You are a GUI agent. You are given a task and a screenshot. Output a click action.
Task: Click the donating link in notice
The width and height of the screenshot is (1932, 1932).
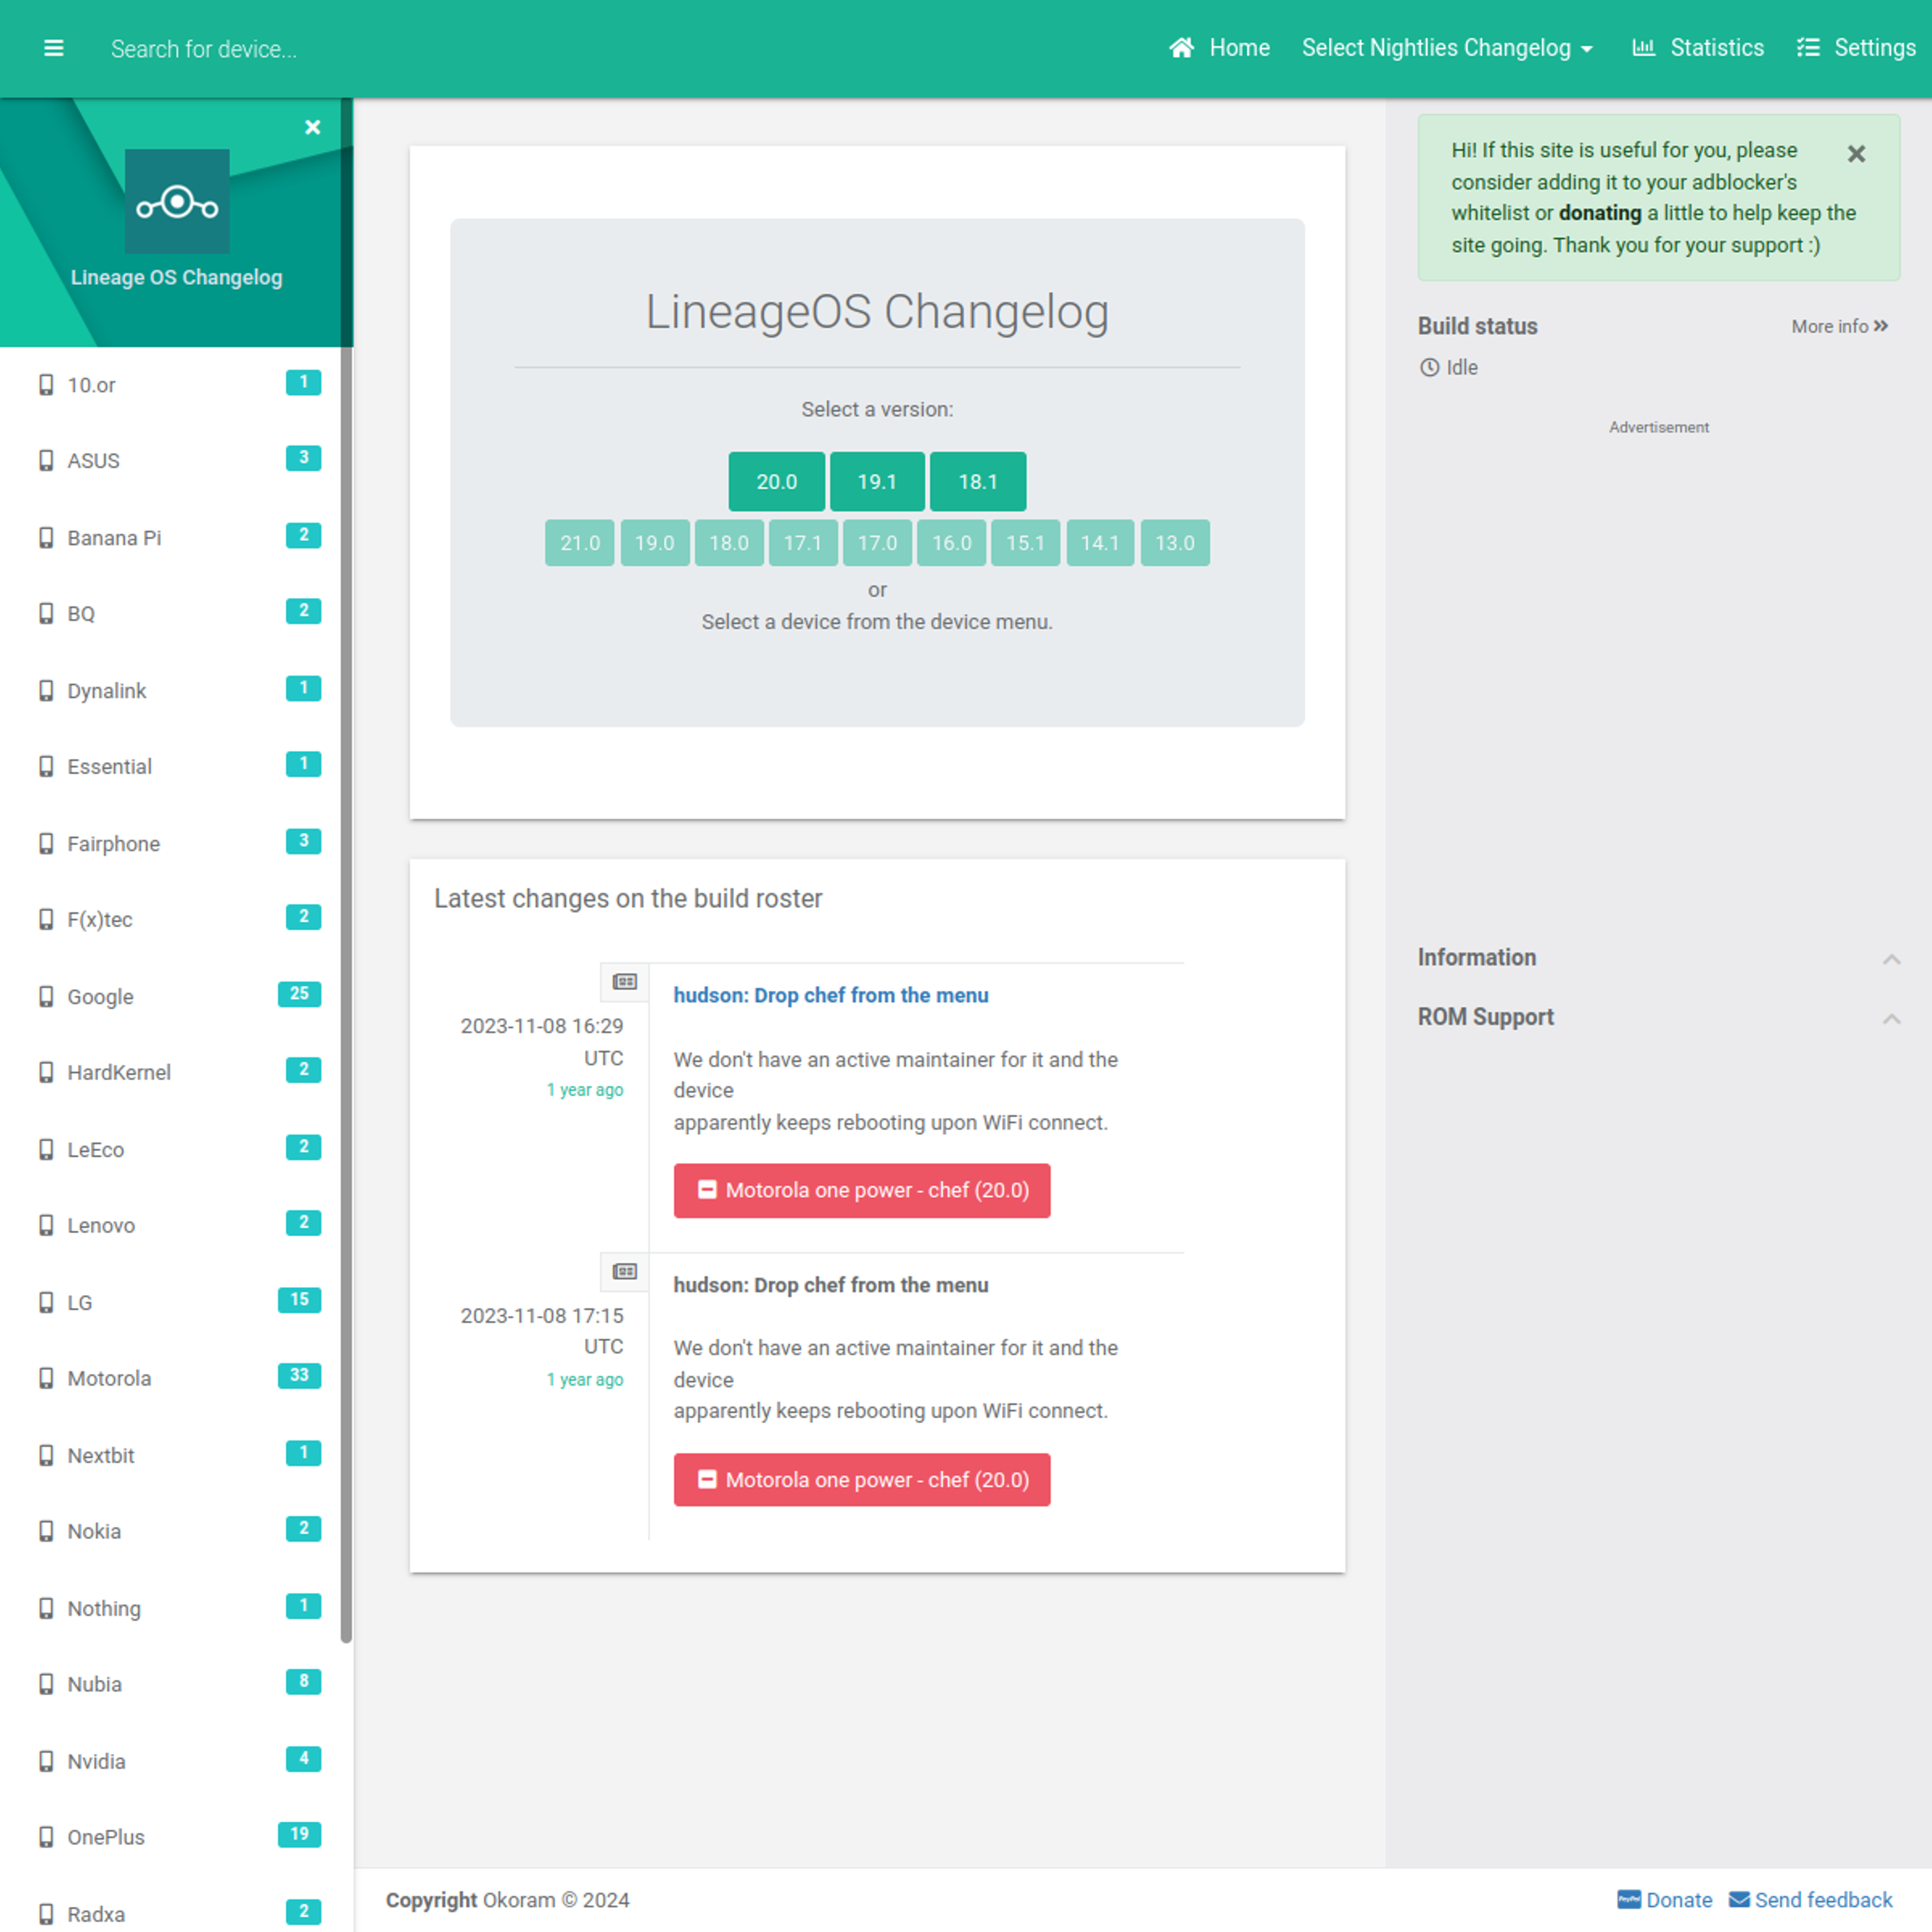coord(1600,213)
